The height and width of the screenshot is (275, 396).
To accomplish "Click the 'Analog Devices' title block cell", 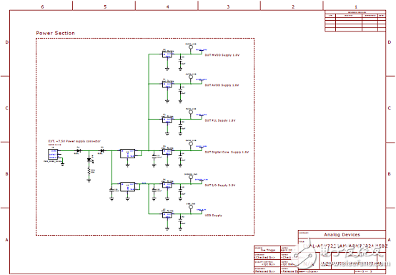I will 342,234.
